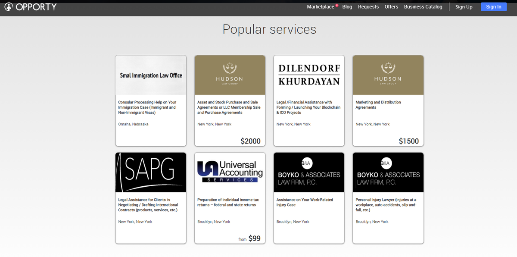Click the $1500 price

(x=409, y=141)
